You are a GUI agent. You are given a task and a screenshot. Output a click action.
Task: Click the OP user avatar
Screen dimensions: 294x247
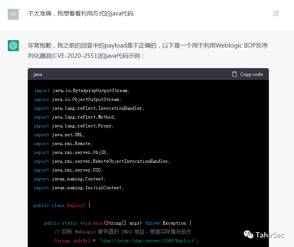click(x=13, y=14)
